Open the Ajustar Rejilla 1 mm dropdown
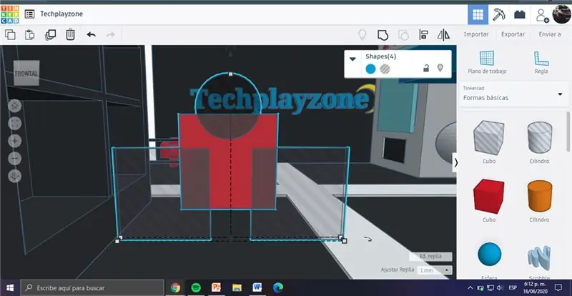The height and width of the screenshot is (296, 572). [435, 270]
